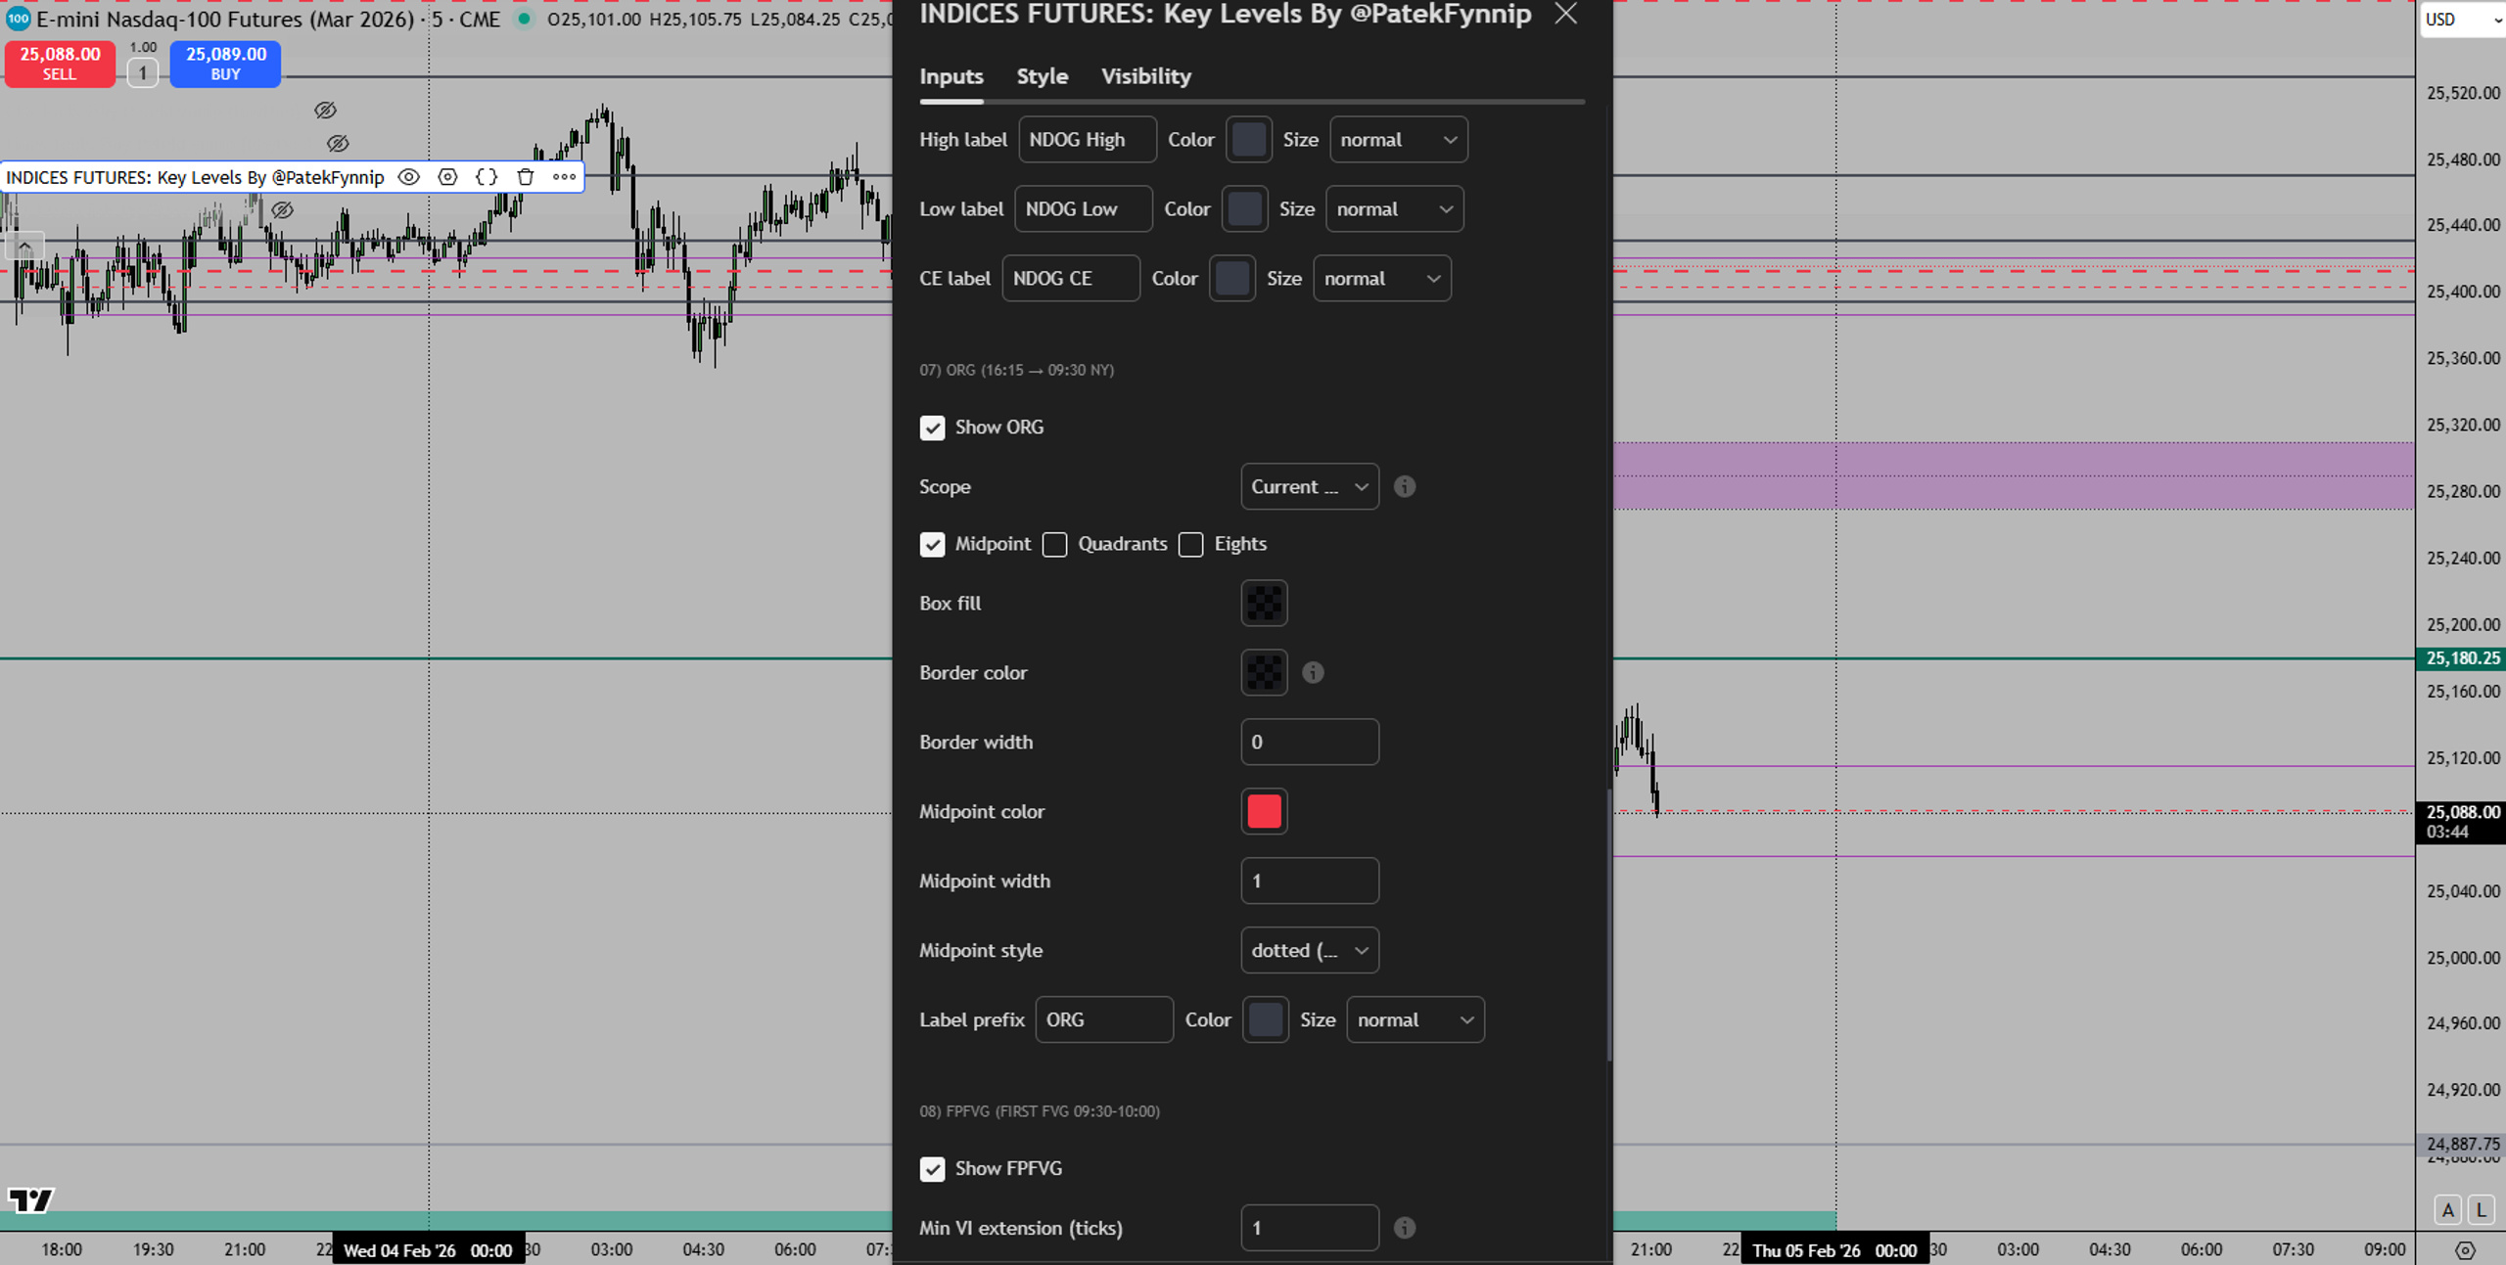Click the order quantity box
The width and height of the screenshot is (2506, 1265).
(142, 72)
